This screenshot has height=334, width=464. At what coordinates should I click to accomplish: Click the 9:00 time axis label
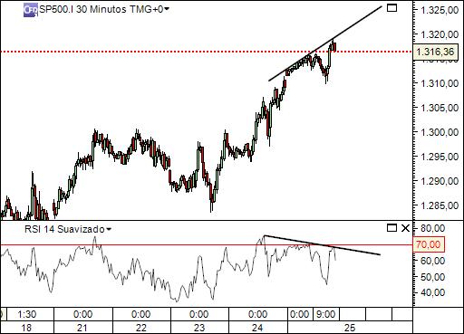pos(325,314)
